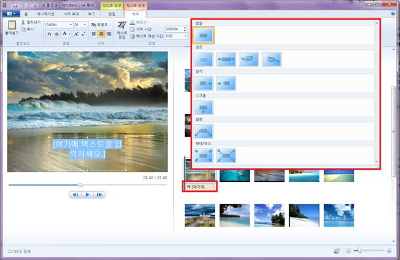The width and height of the screenshot is (400, 260).
Task: Decrease font size with shrink font icon
Action: (x=83, y=34)
